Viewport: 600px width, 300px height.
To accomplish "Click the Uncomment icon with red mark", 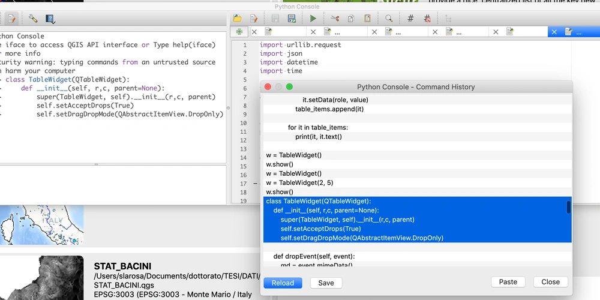I will tap(427, 19).
